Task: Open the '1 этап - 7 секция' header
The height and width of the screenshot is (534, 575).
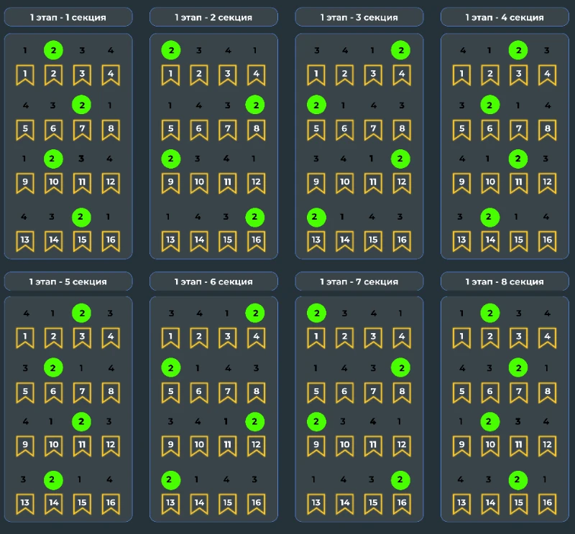Action: coord(359,281)
